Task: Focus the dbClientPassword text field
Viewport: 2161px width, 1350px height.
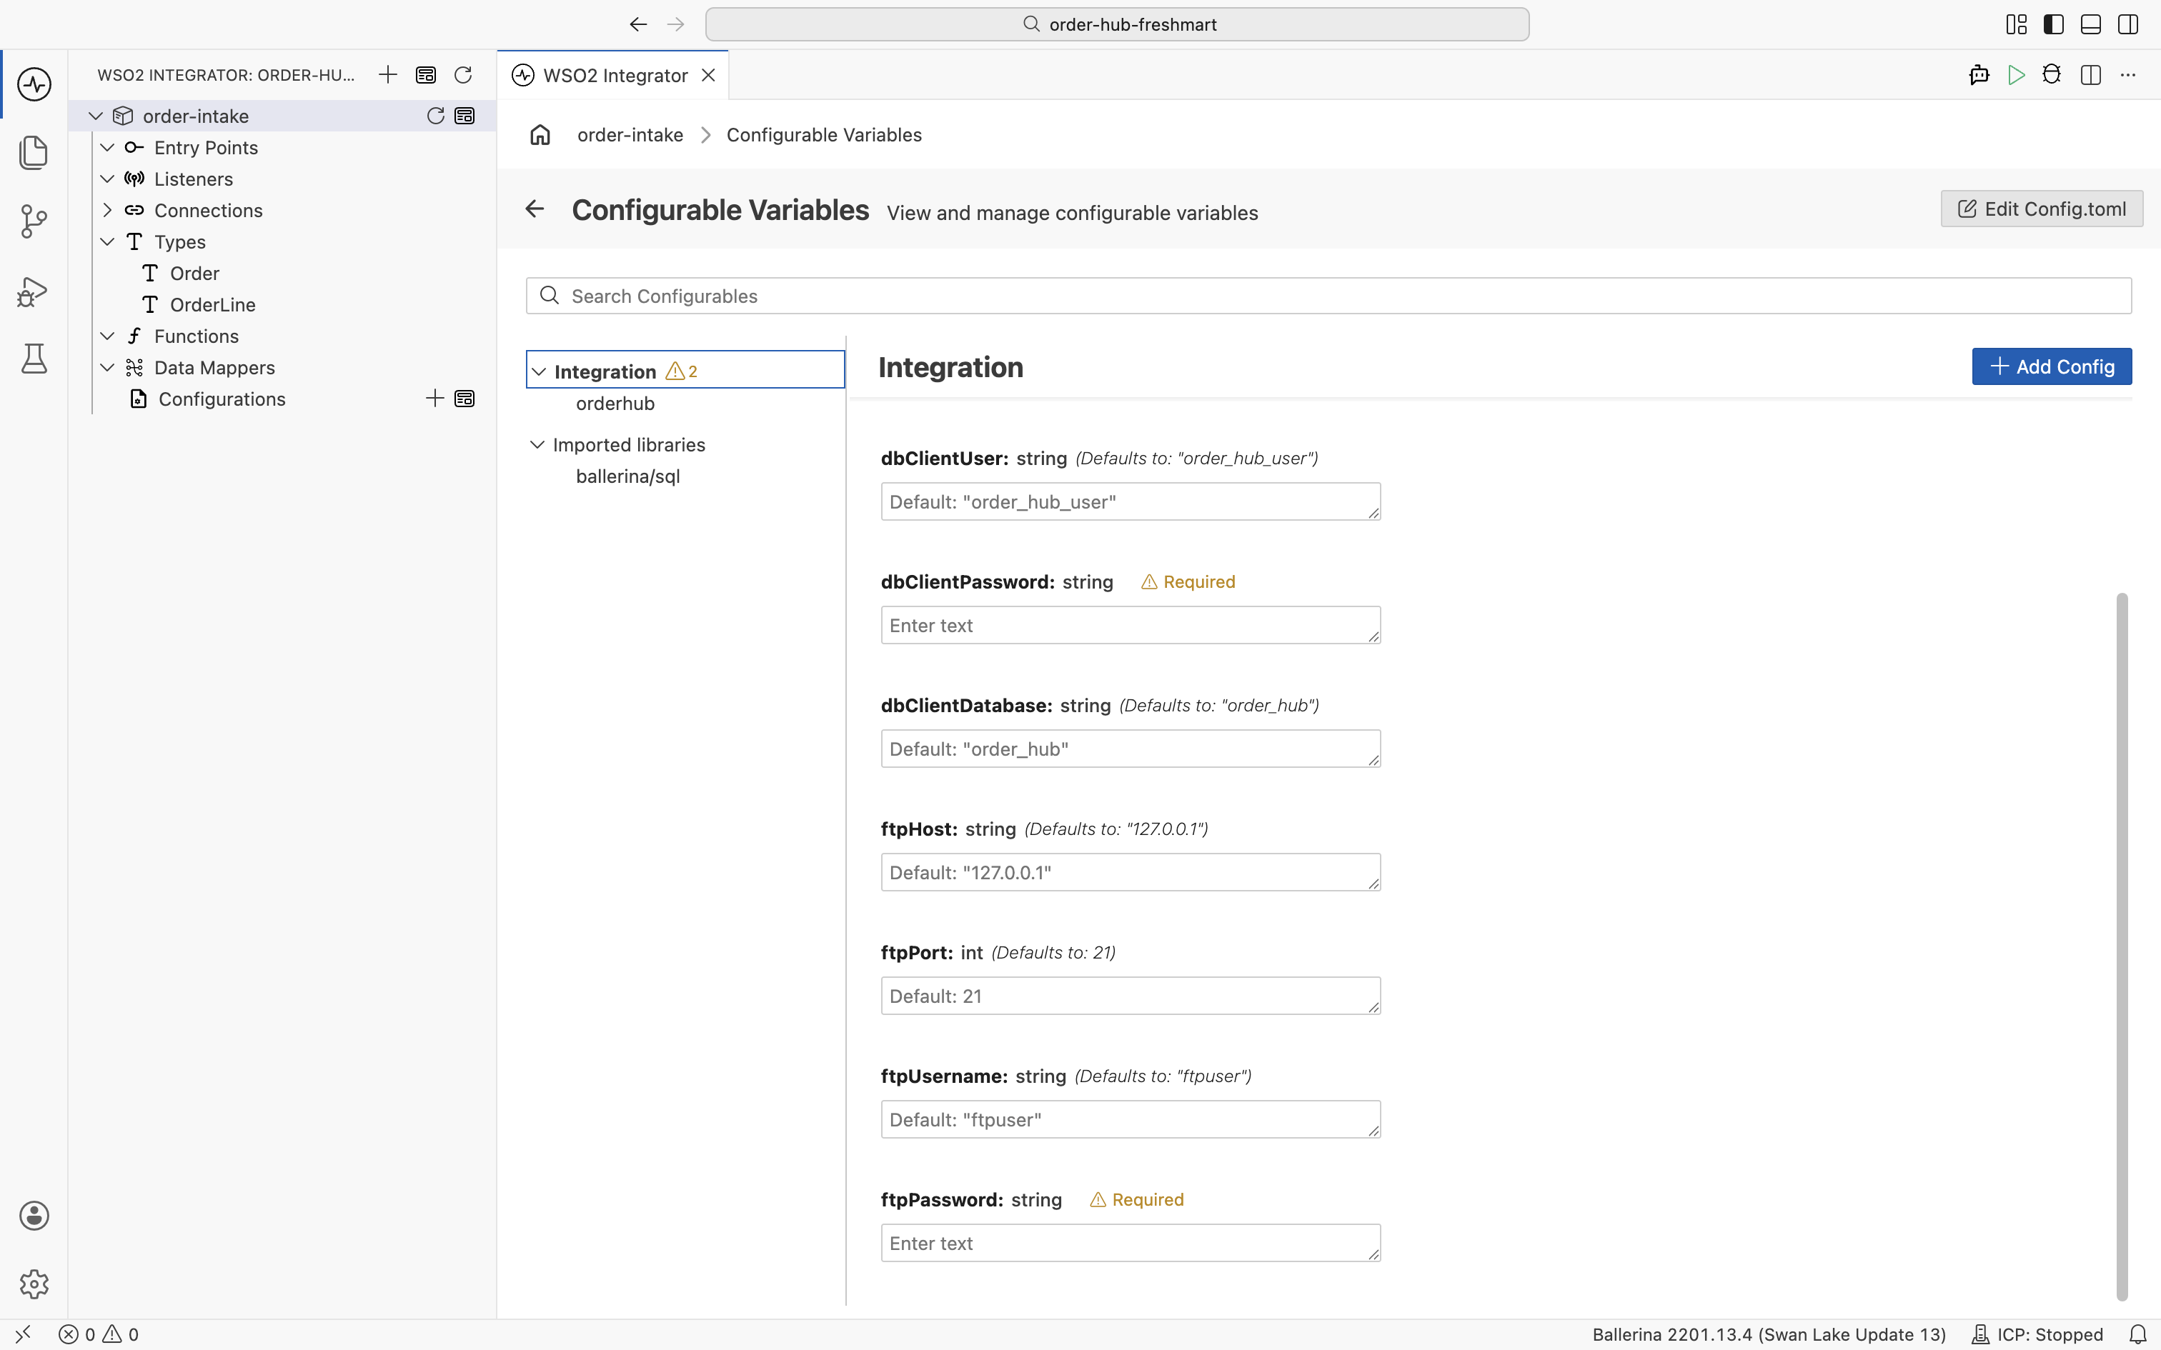Action: [x=1131, y=625]
